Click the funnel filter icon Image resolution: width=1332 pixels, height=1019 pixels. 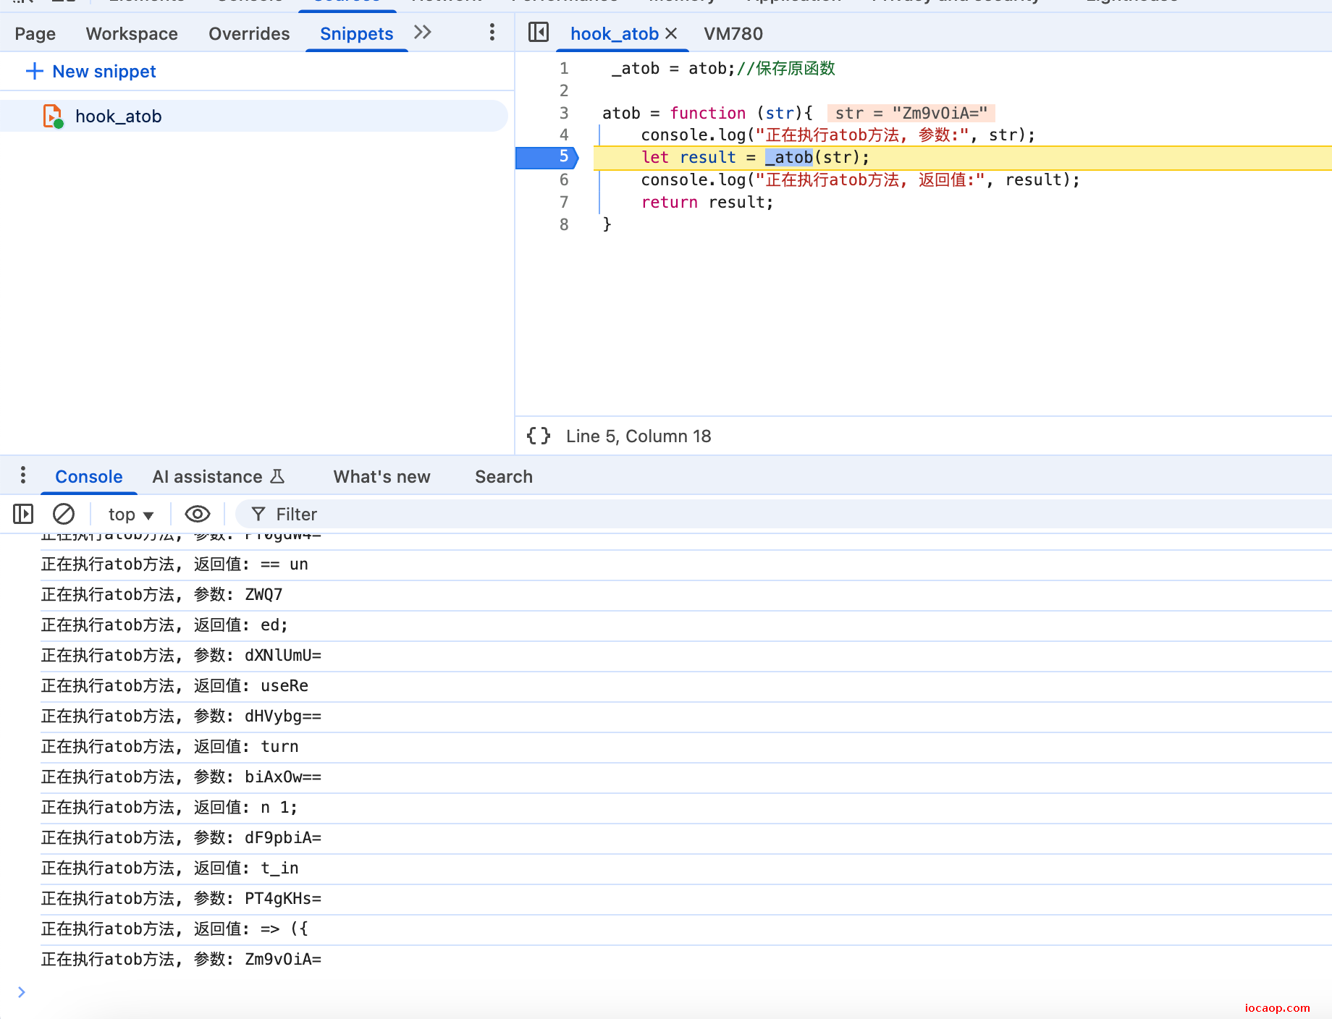click(258, 515)
